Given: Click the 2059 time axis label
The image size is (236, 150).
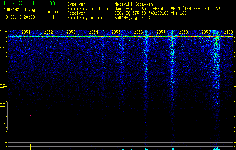Looking at the screenshot, I should coord(206,32).
